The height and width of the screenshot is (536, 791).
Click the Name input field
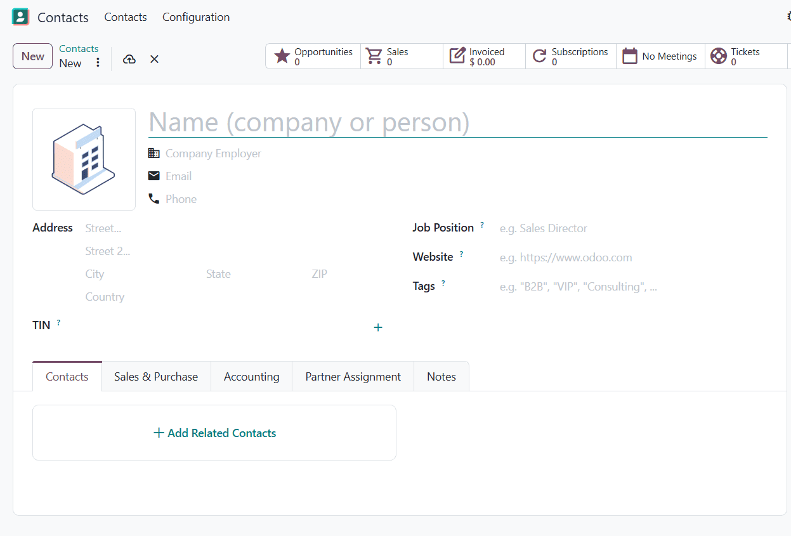(x=457, y=122)
